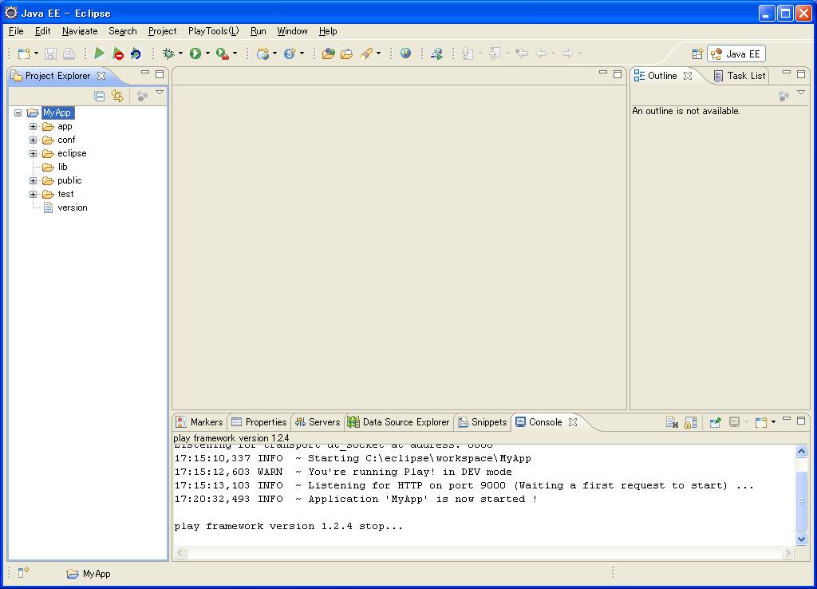This screenshot has height=589, width=817.
Task: Click the blue Play restart arrow icon
Action: [136, 53]
